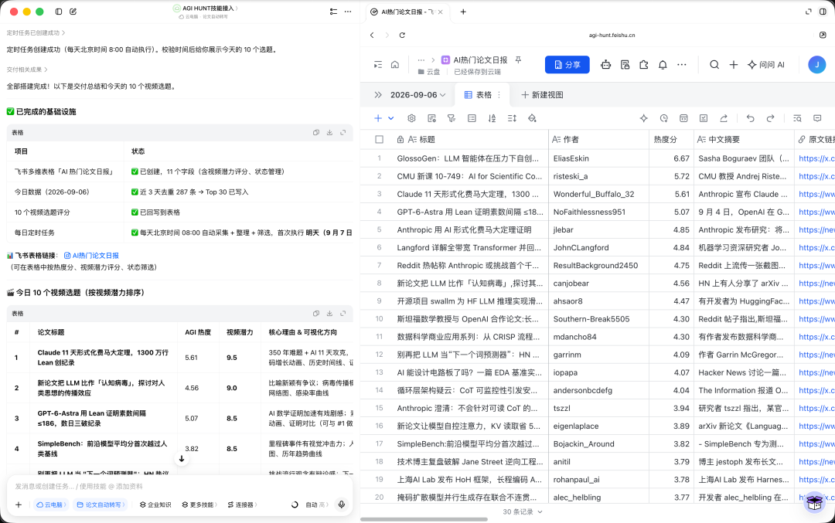The width and height of the screenshot is (835, 523).
Task: Open the comments icon in table toolbar
Action: (x=817, y=118)
